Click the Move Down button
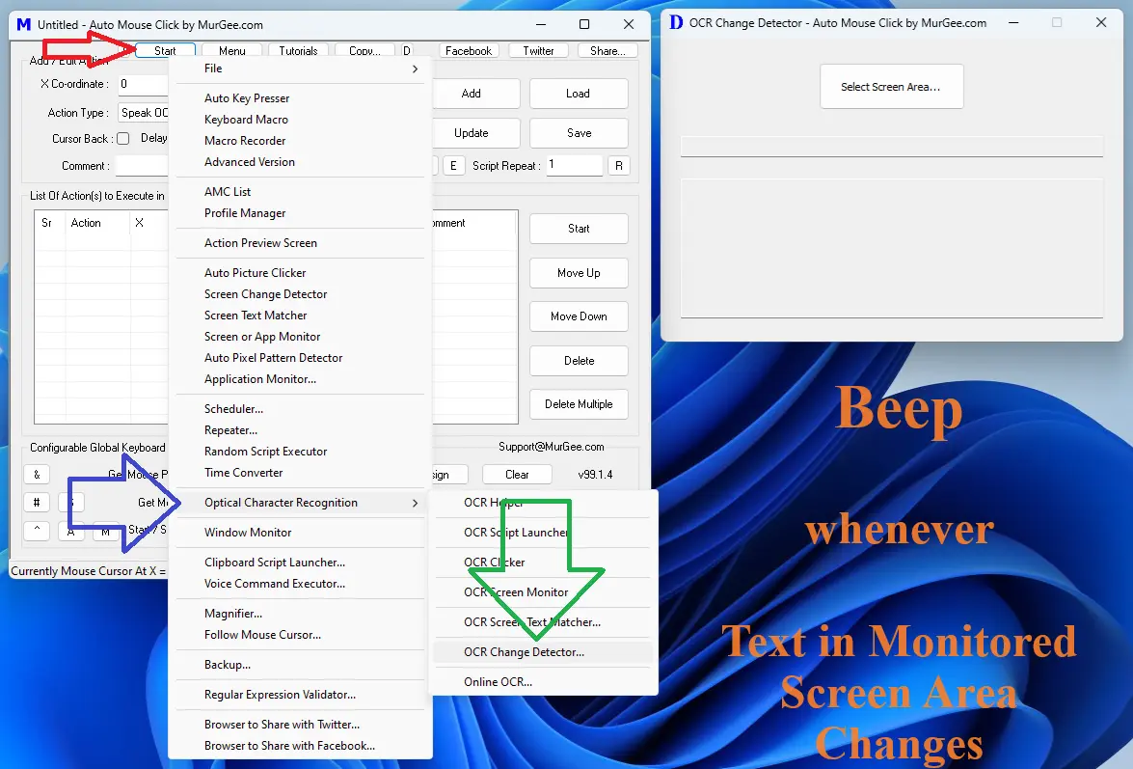The height and width of the screenshot is (769, 1133). pyautogui.click(x=579, y=316)
